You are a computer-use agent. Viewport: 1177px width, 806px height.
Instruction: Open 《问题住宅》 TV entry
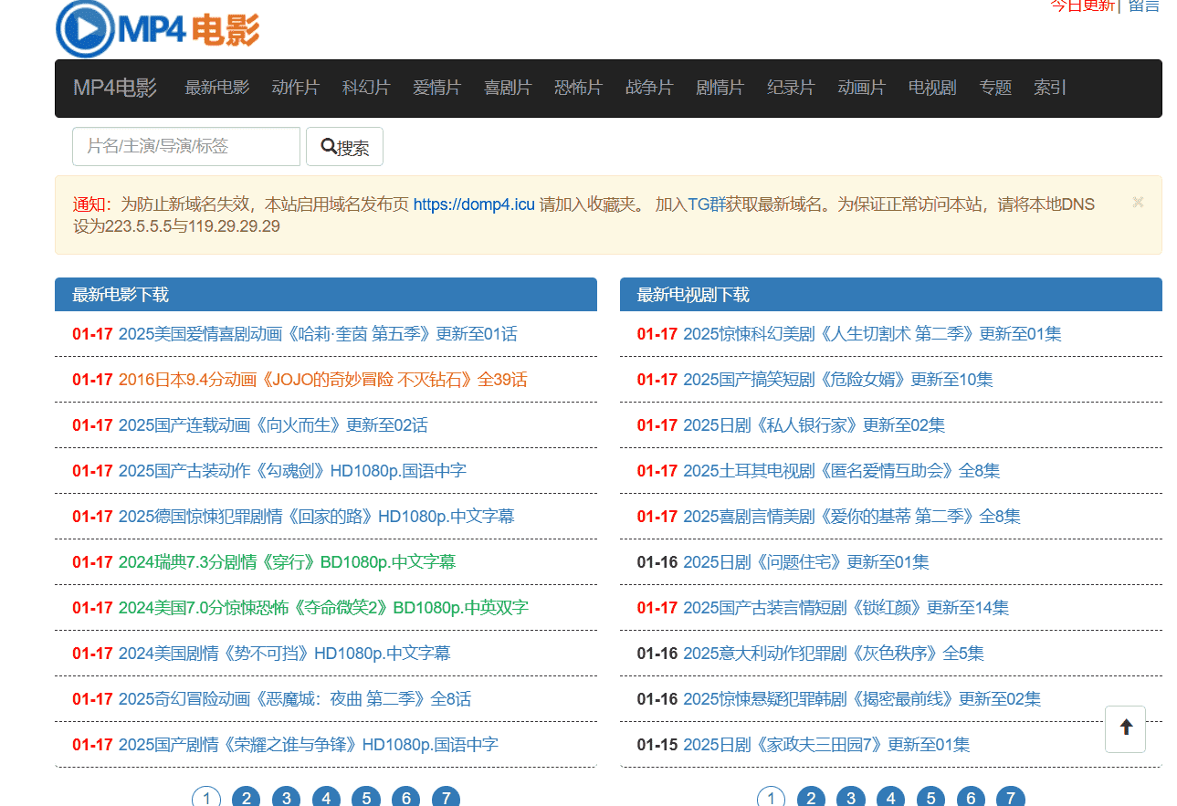[806, 562]
